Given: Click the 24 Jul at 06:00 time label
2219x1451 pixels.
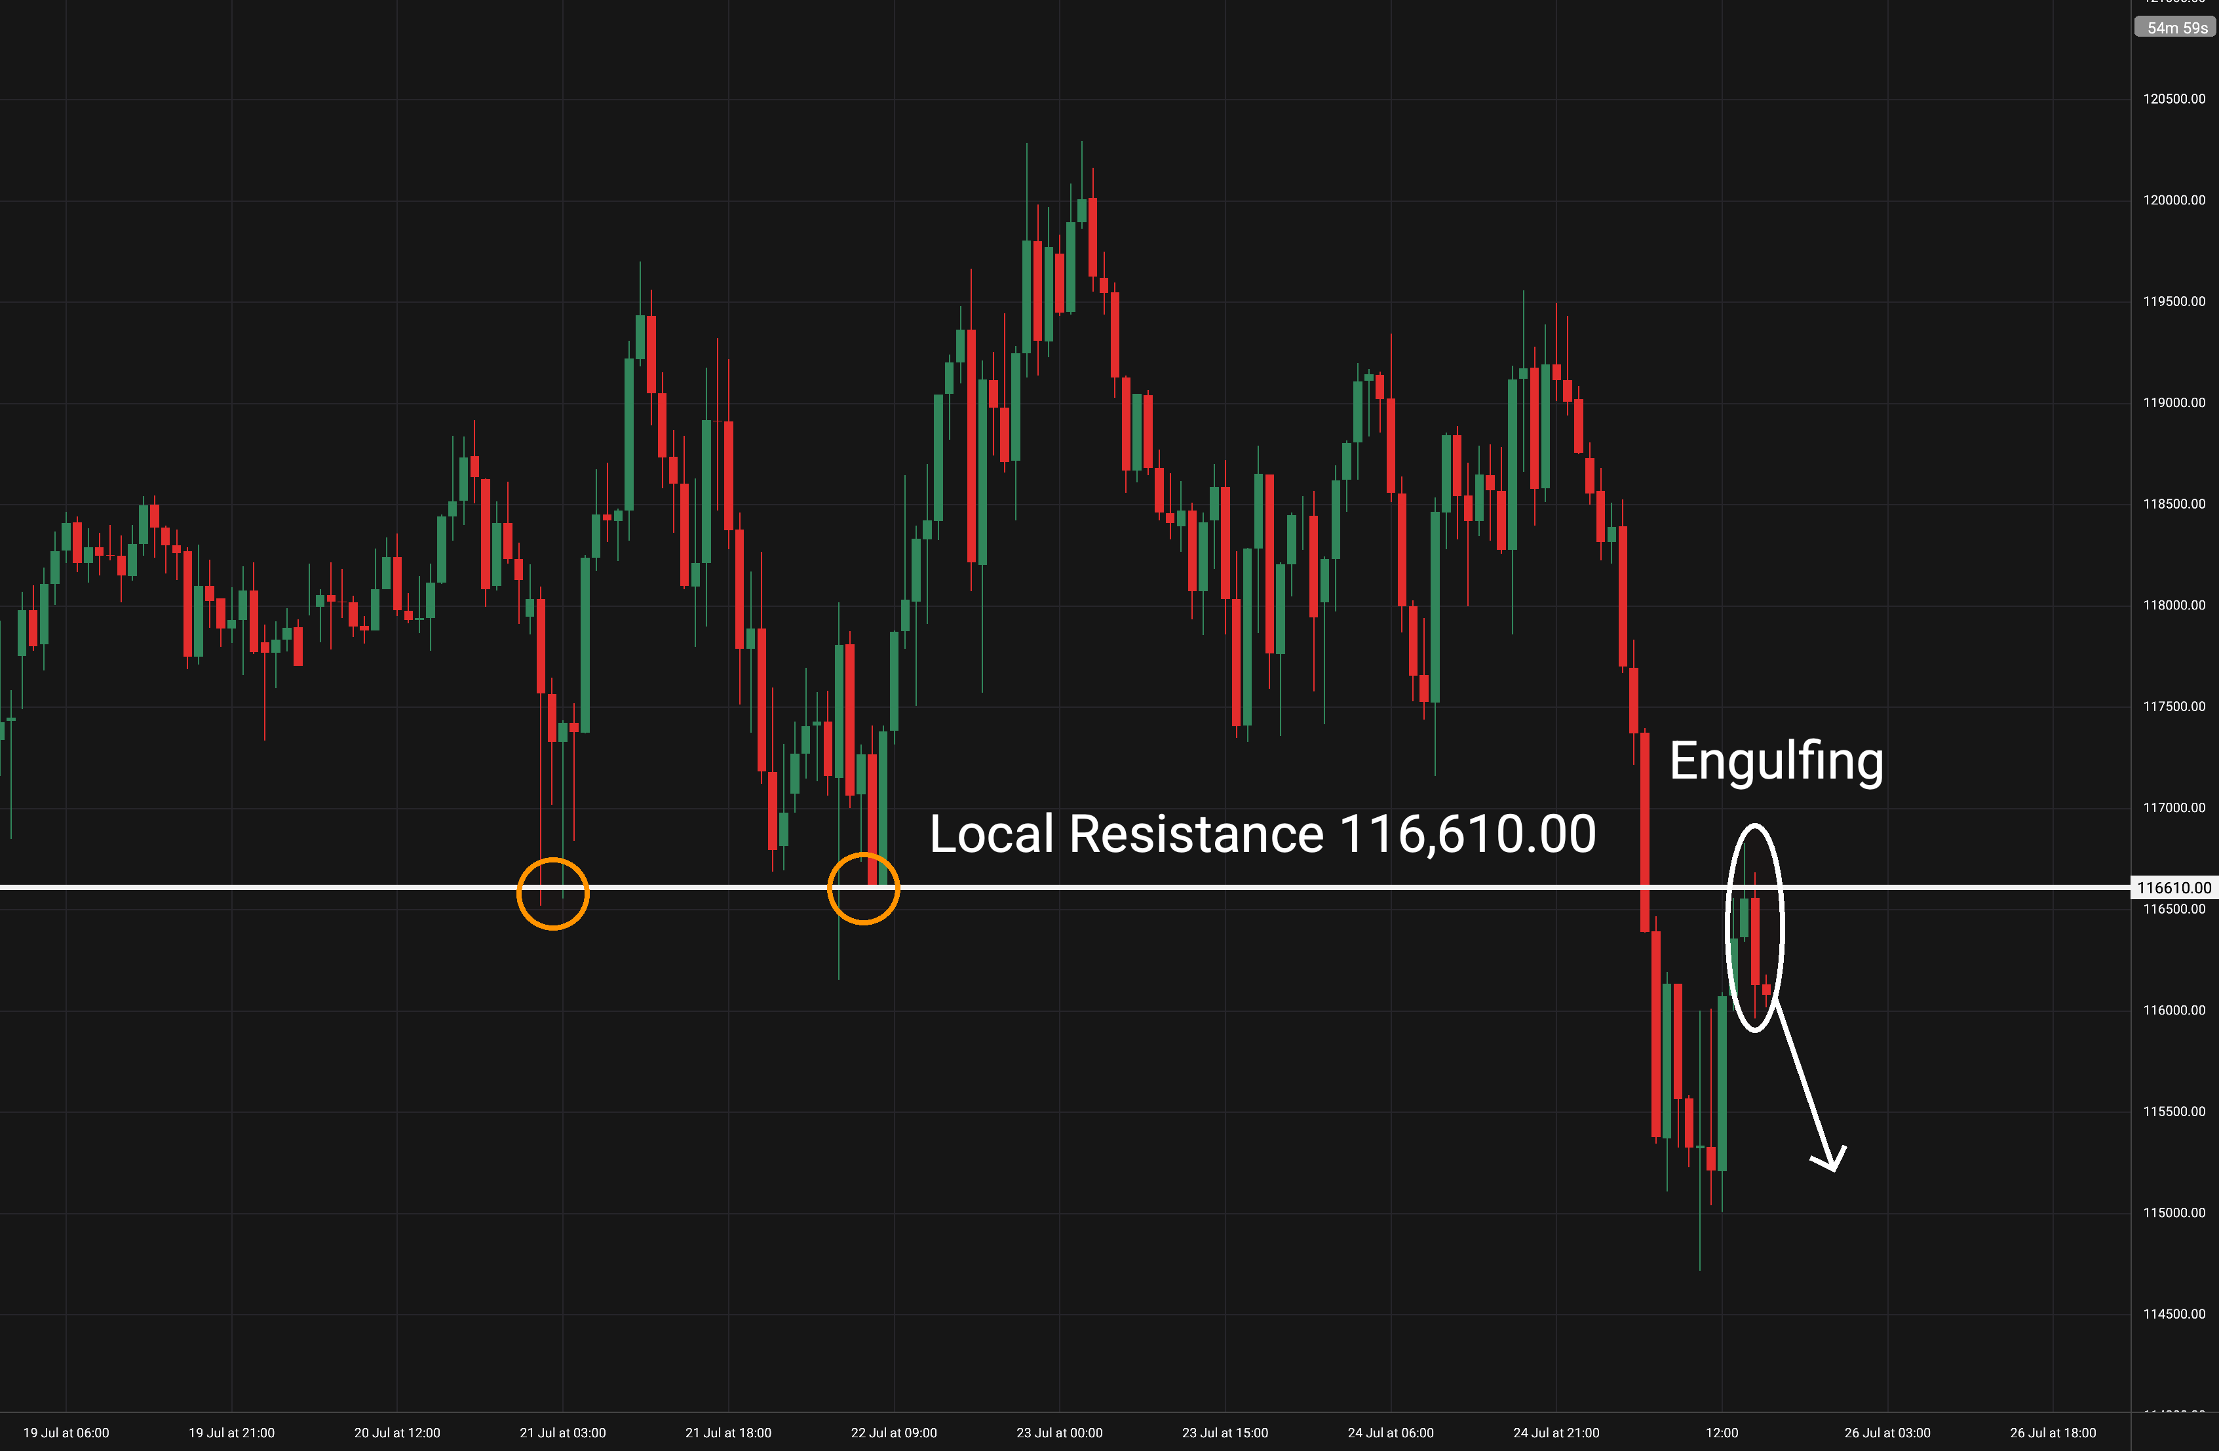Looking at the screenshot, I should tap(1391, 1433).
